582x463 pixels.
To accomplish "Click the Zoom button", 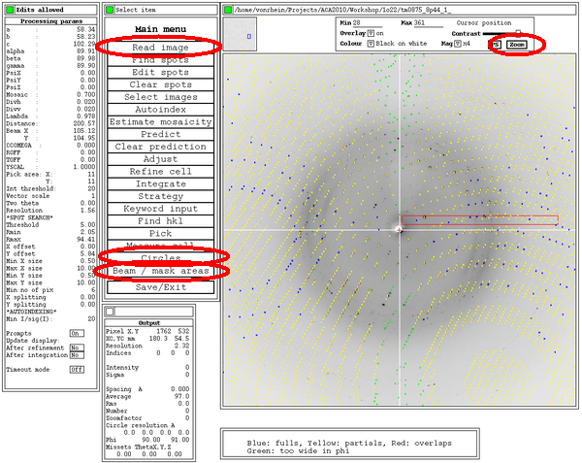I will [x=517, y=44].
